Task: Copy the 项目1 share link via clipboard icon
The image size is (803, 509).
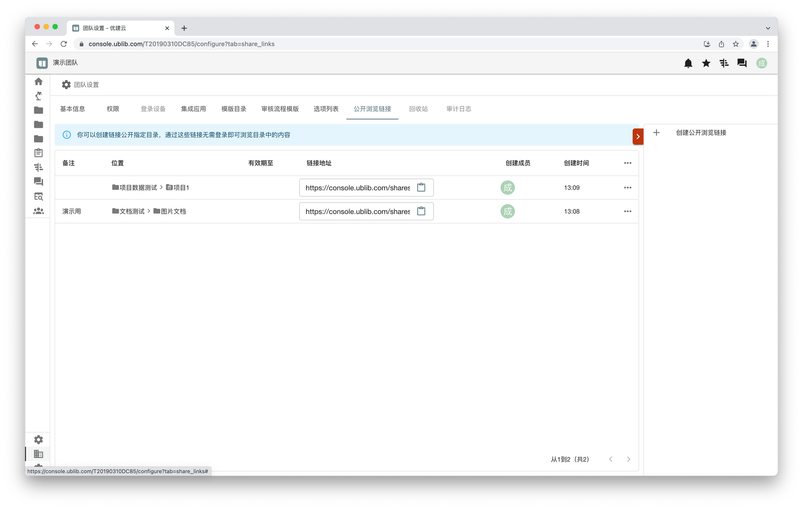Action: pyautogui.click(x=421, y=187)
